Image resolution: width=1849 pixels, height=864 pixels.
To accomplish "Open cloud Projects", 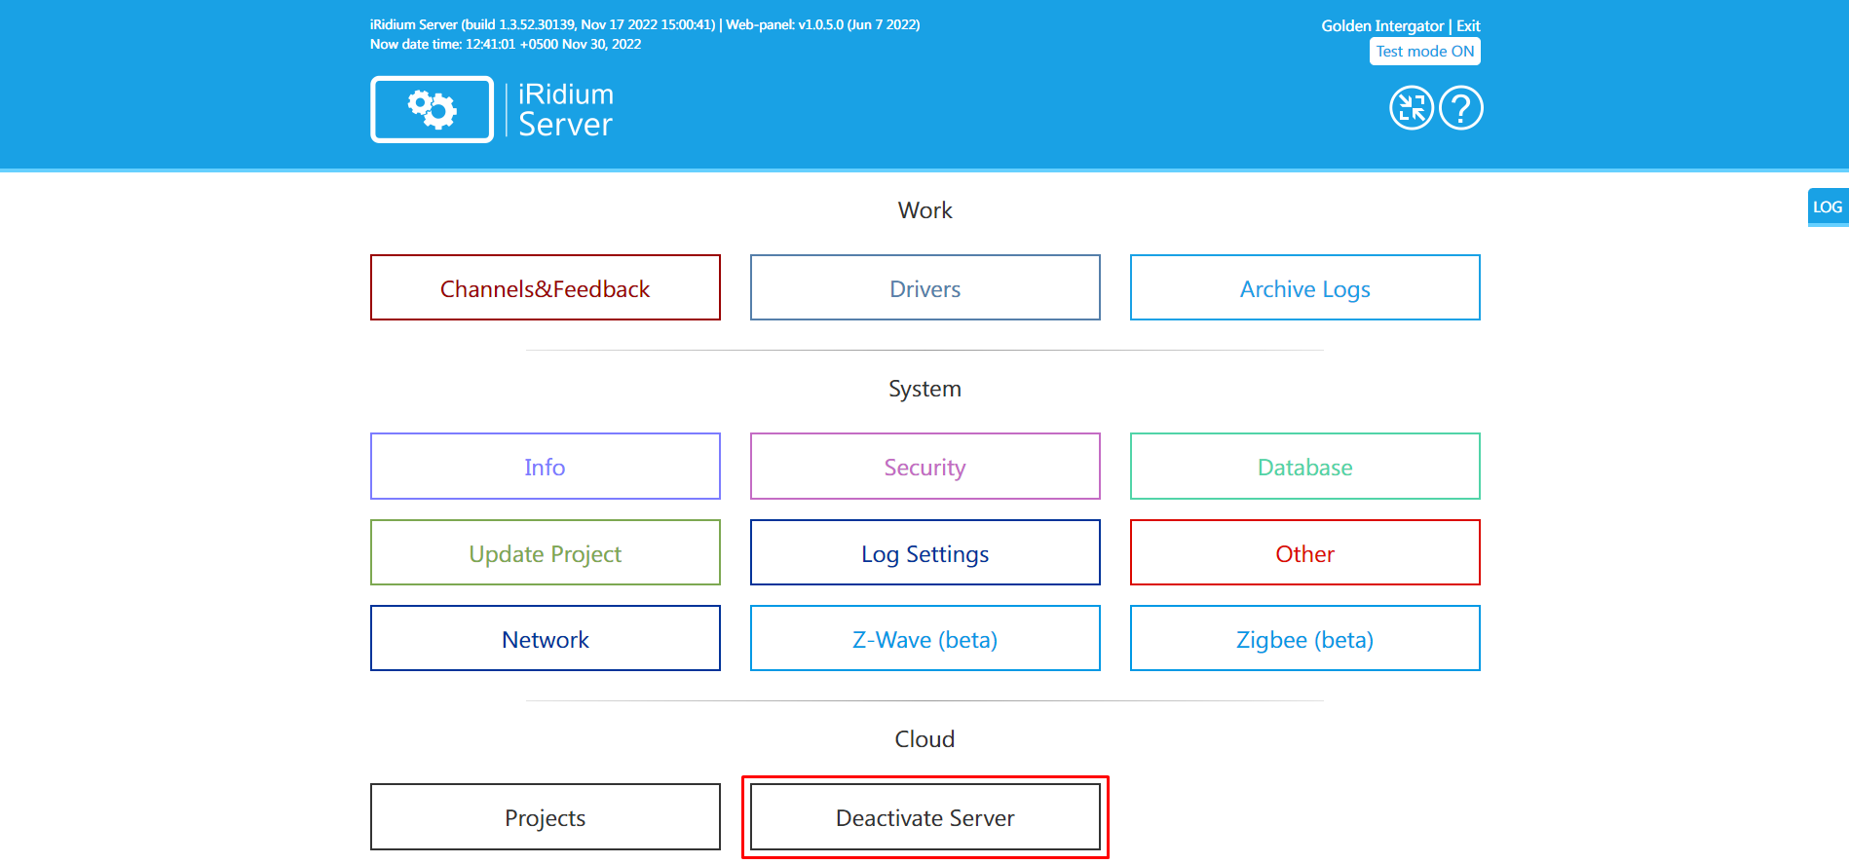I will point(545,817).
